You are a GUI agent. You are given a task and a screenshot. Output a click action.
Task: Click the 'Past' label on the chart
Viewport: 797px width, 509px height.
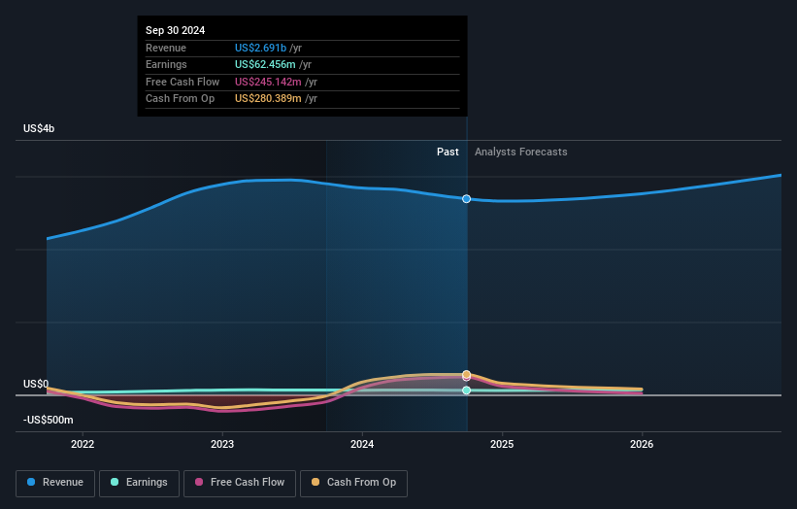[x=448, y=153]
